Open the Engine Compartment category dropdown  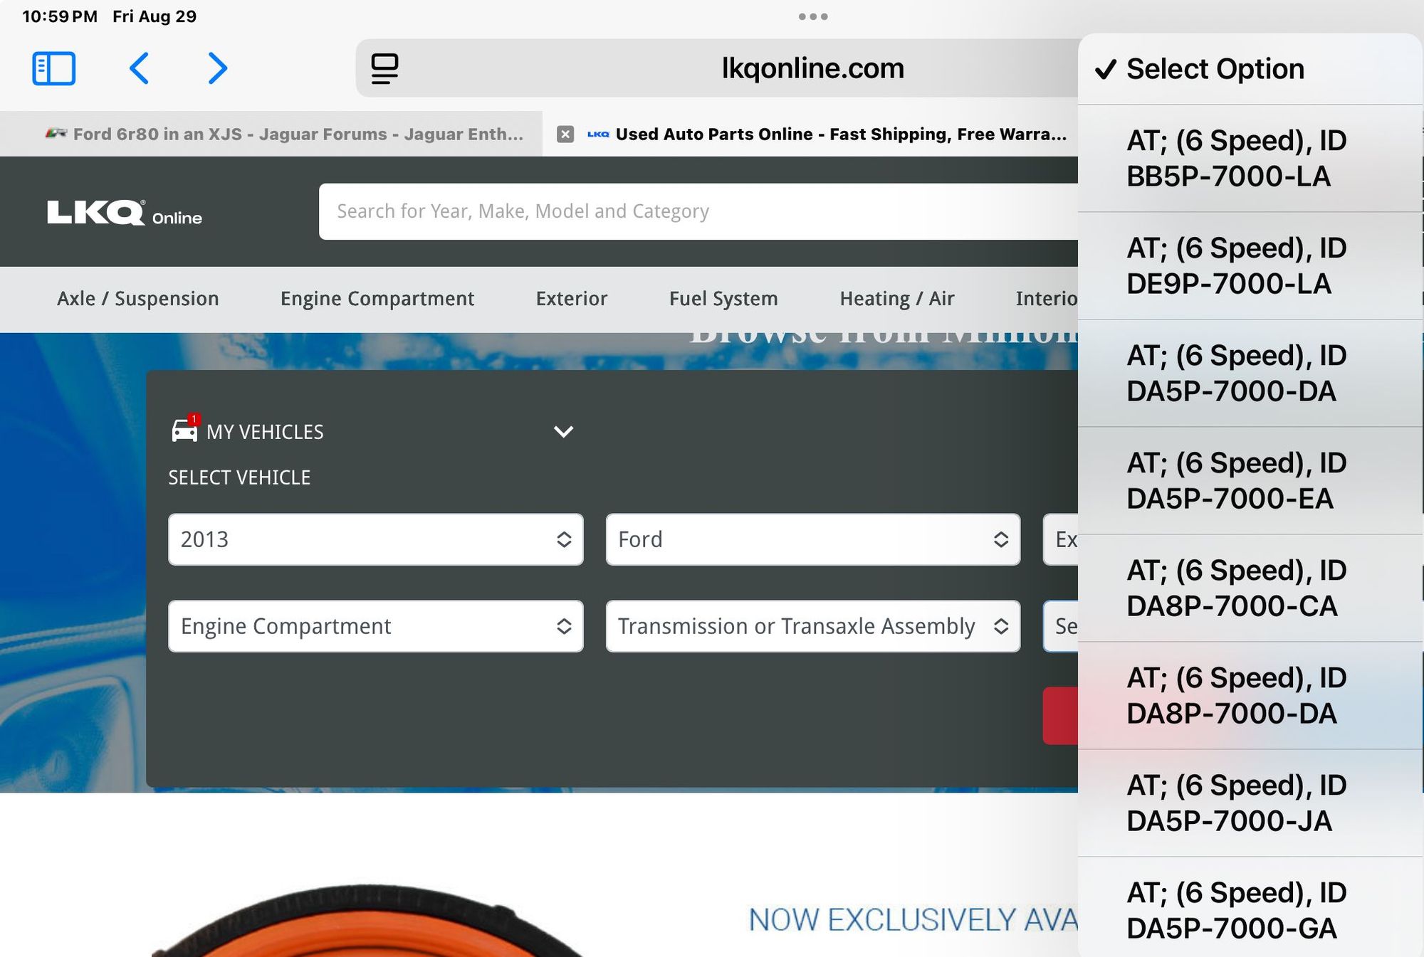(375, 626)
